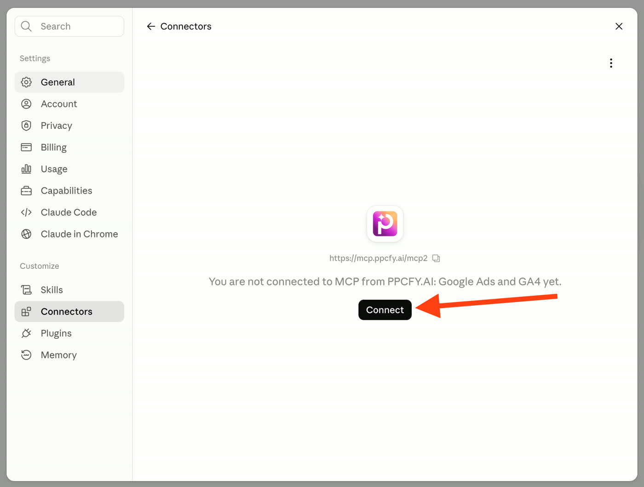
Task: Click the black Connect button
Action: pos(385,310)
